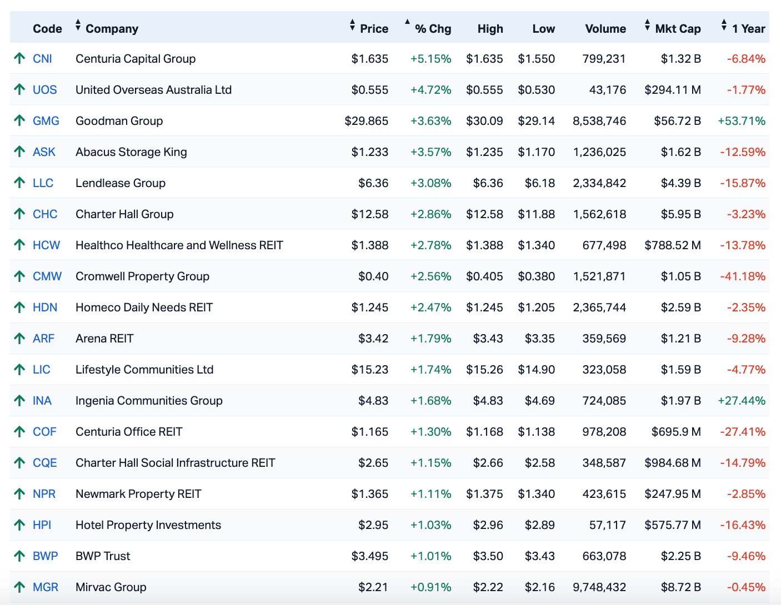This screenshot has width=781, height=605.
Task: Open the HDN stock code link
Action: click(x=45, y=307)
